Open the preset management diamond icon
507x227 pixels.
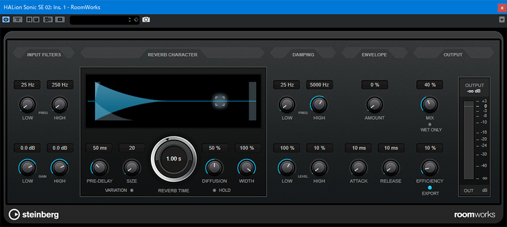(x=136, y=20)
